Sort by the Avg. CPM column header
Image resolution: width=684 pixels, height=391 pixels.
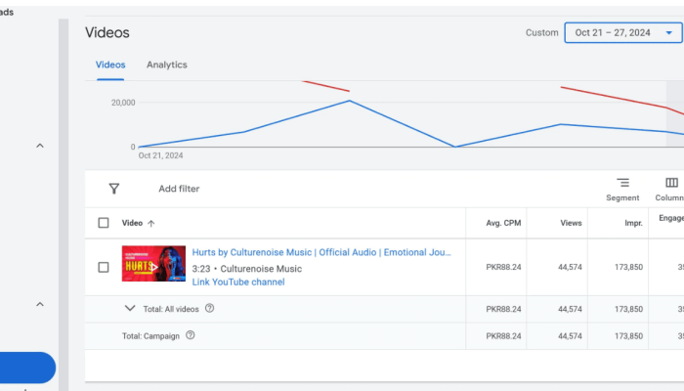tap(505, 223)
